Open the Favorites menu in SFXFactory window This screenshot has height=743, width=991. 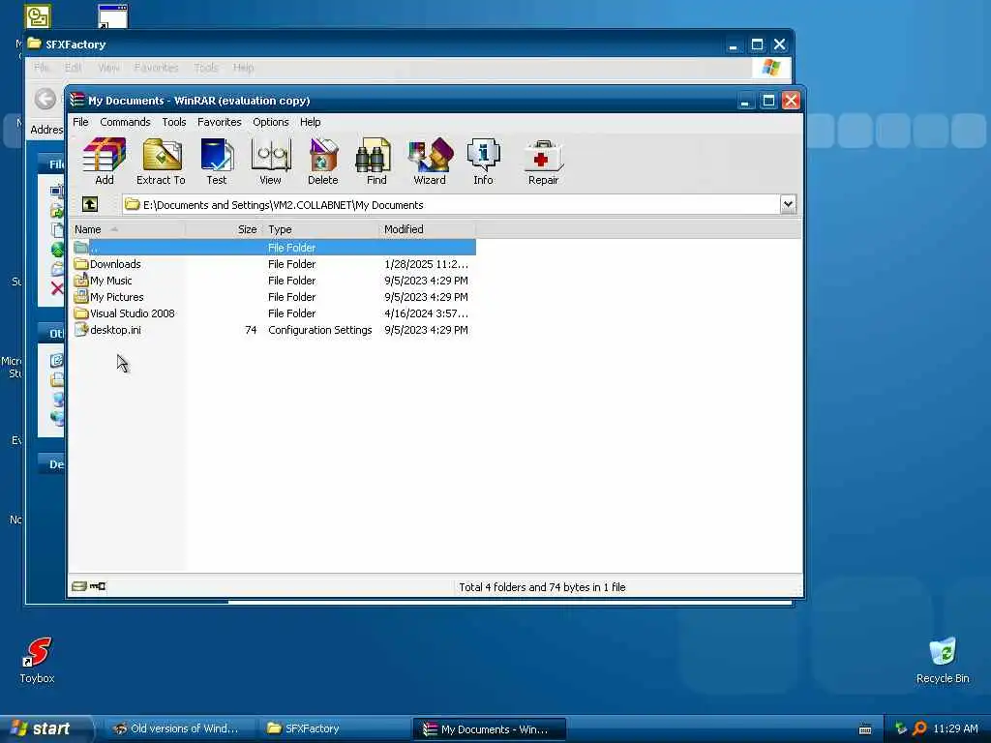click(156, 67)
